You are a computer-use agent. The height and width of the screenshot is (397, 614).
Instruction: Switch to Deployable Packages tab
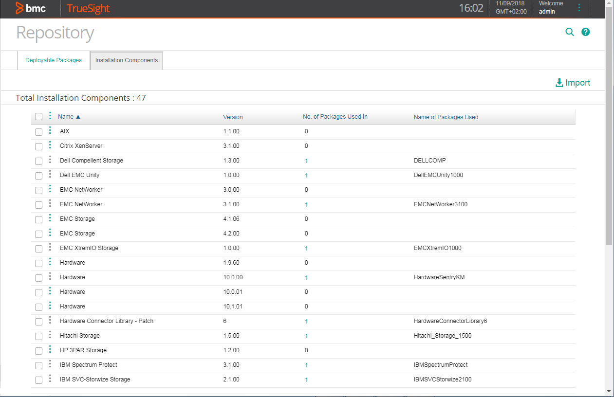(x=54, y=60)
